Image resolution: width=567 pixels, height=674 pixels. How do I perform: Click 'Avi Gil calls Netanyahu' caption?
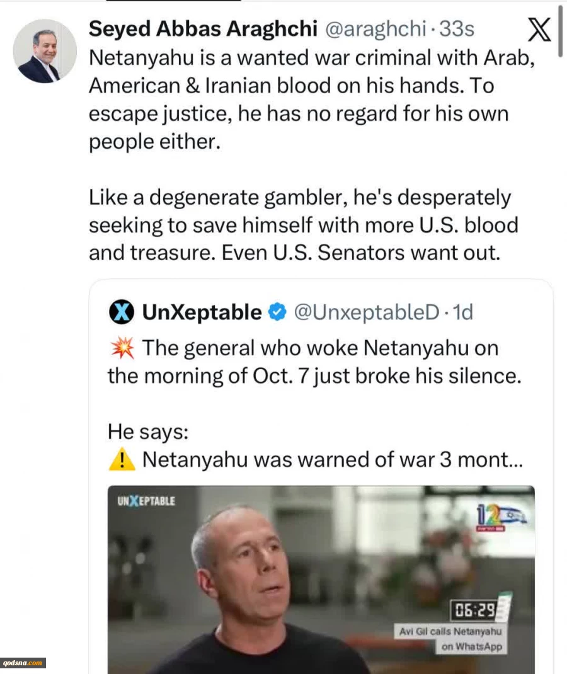click(x=450, y=631)
